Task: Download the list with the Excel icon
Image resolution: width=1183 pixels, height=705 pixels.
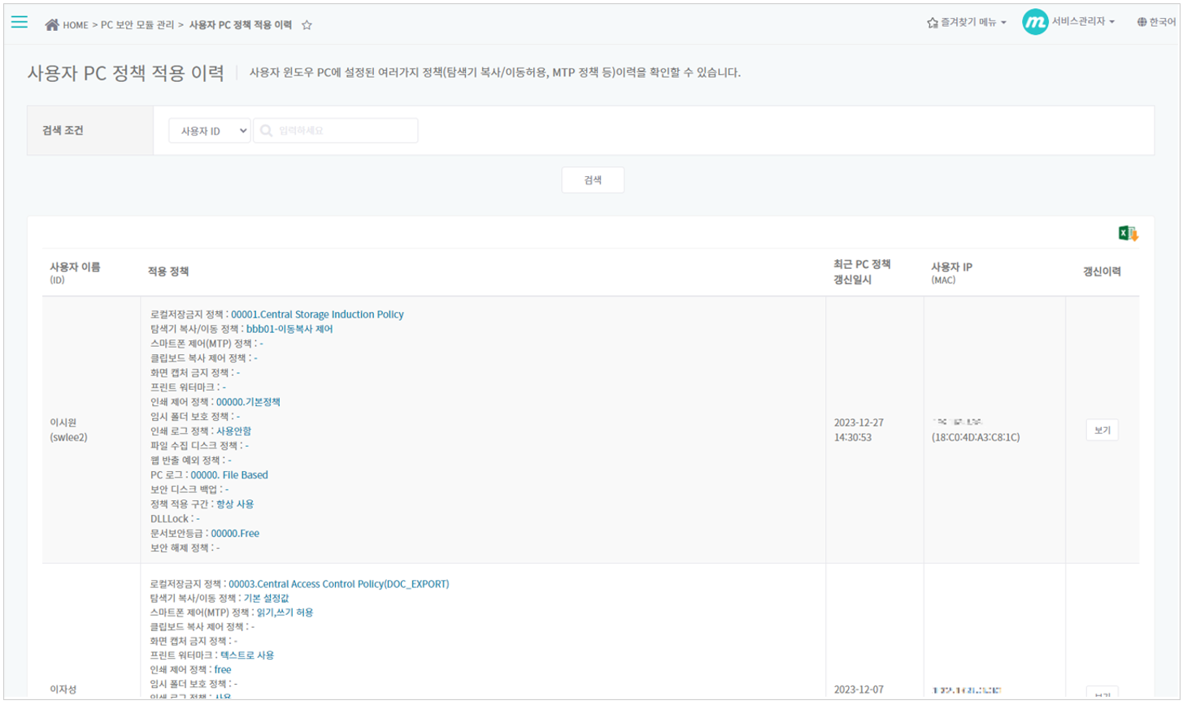Action: pos(1128,233)
